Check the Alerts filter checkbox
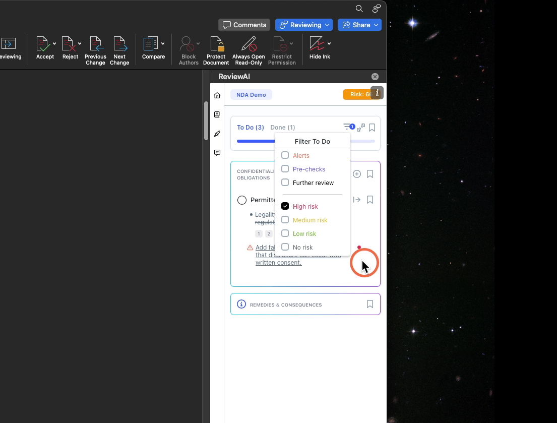557x423 pixels. 285,155
